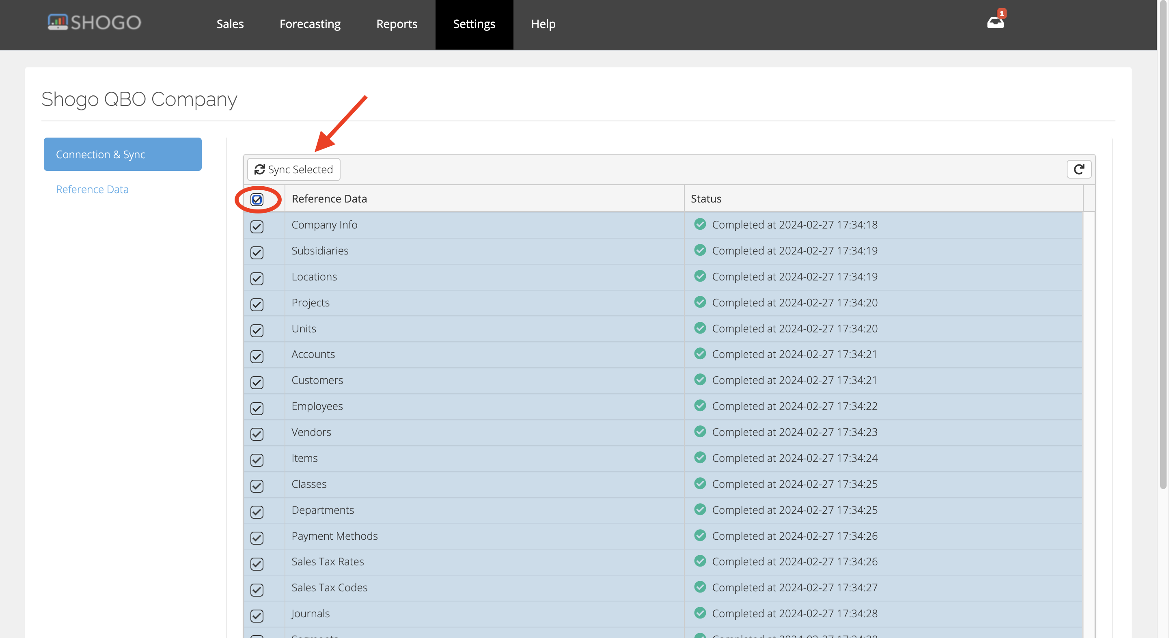Viewport: 1169px width, 638px height.
Task: Click the Departments green check status icon
Action: coord(700,509)
